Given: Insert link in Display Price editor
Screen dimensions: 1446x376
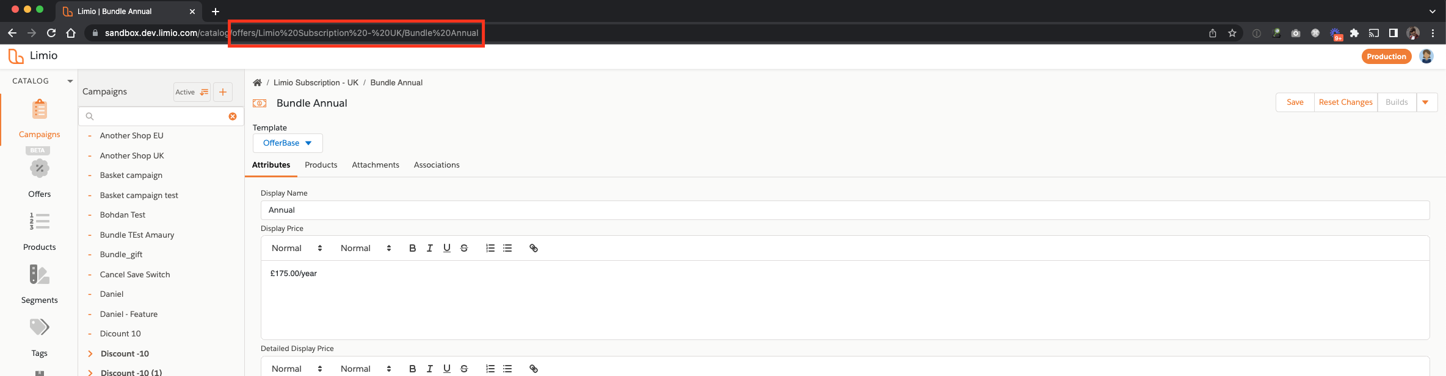Looking at the screenshot, I should [x=534, y=248].
